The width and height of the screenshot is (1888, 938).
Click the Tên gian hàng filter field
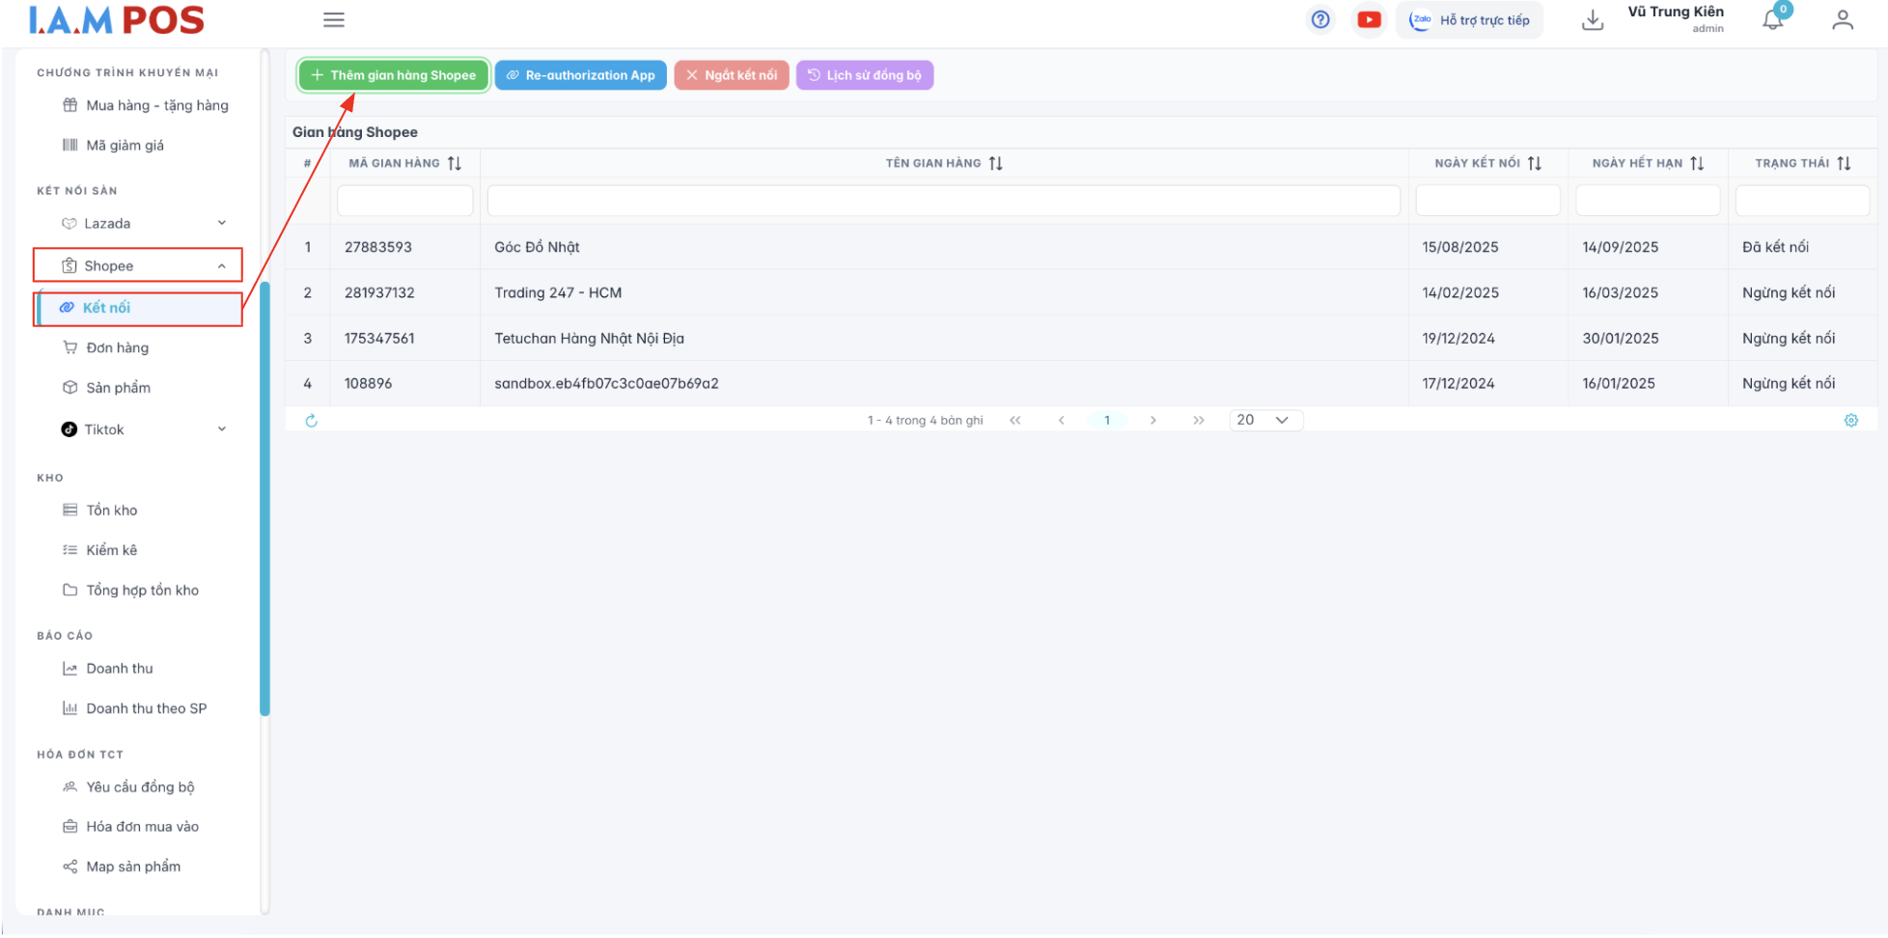point(943,202)
